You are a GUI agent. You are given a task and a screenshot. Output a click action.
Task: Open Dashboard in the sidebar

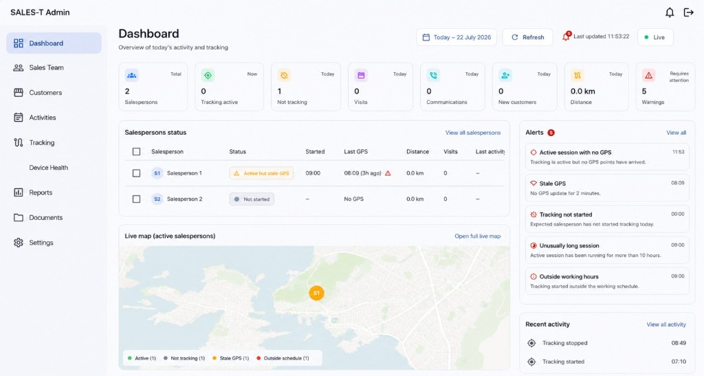click(x=54, y=43)
